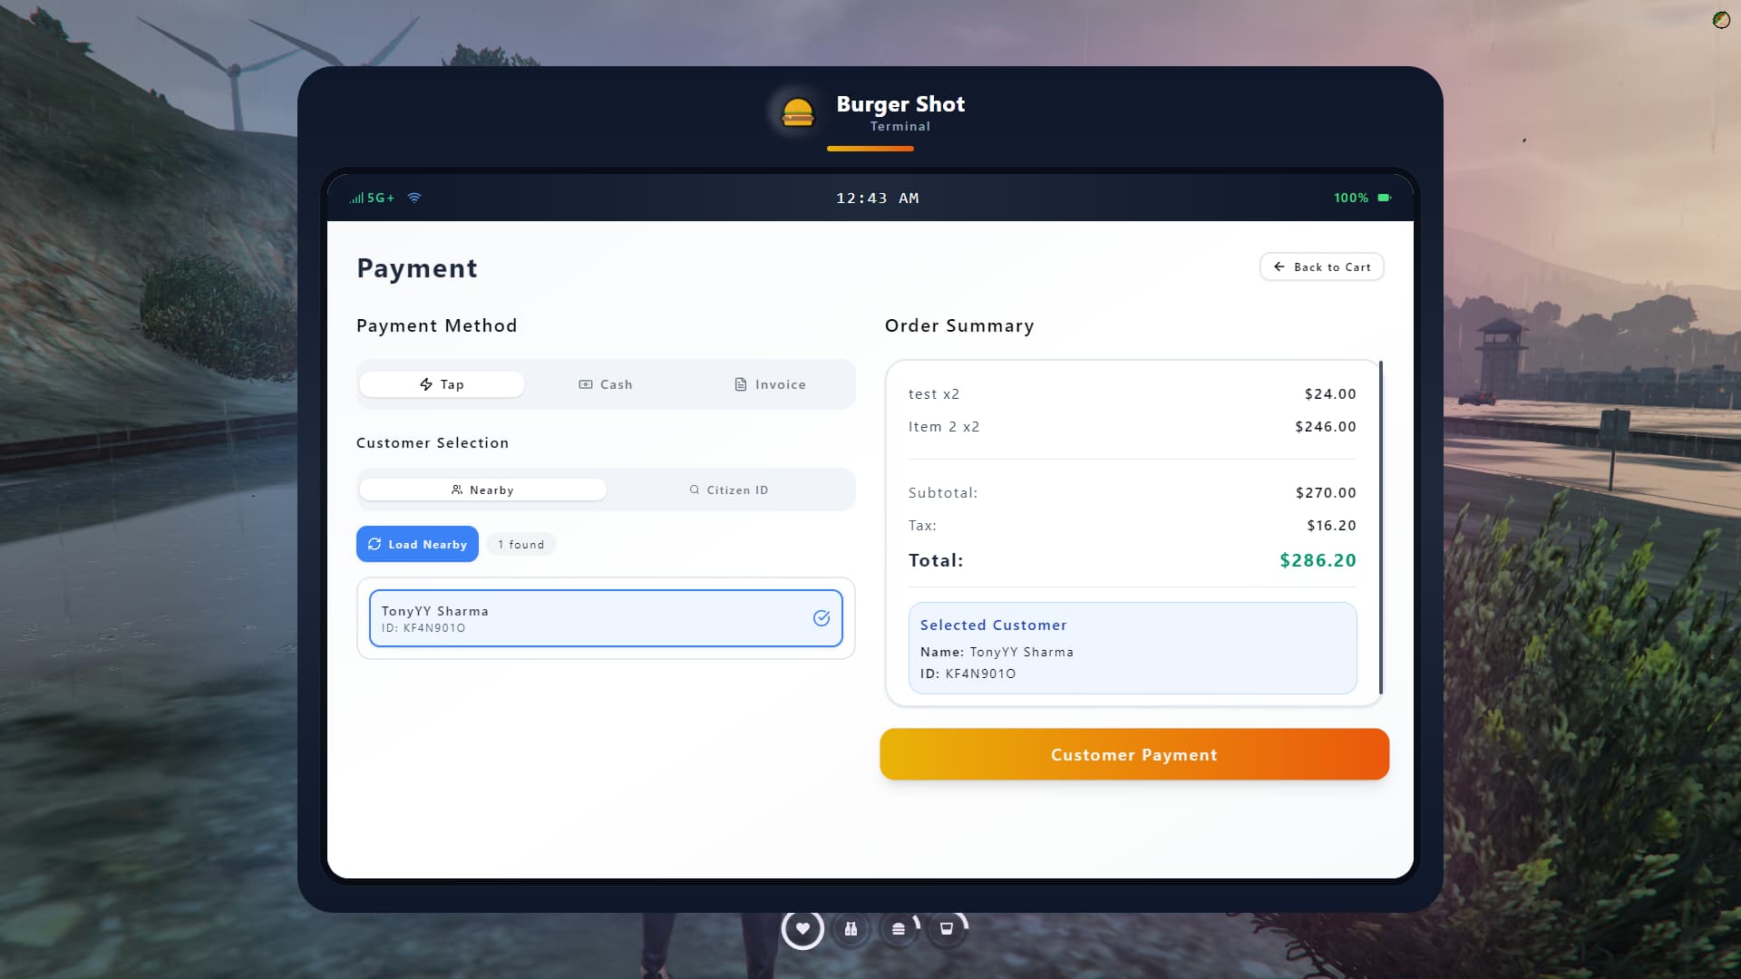The height and width of the screenshot is (979, 1741).
Task: Click the Selected Customer name line
Action: 997,652
